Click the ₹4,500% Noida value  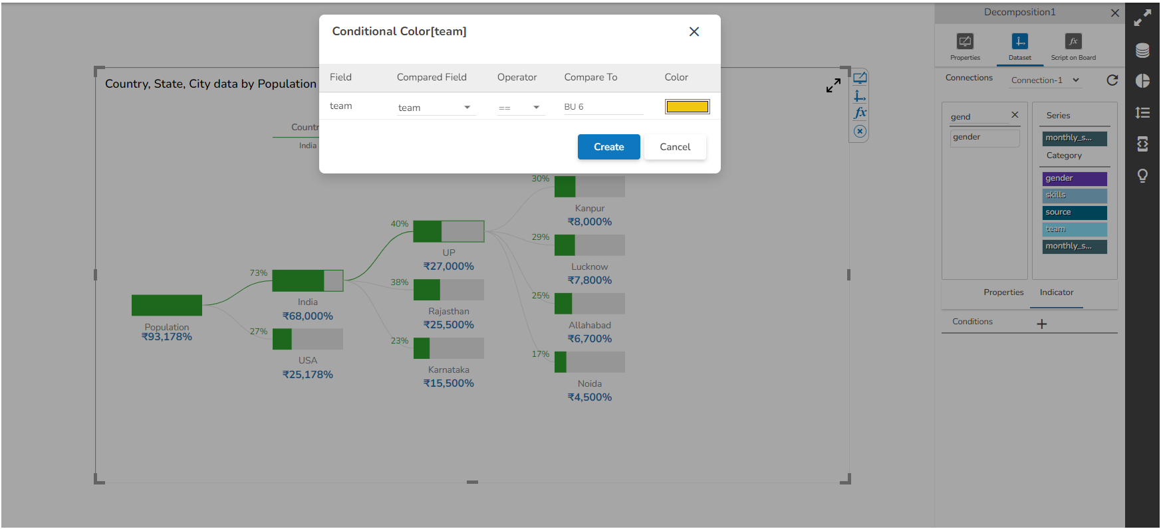coord(590,397)
